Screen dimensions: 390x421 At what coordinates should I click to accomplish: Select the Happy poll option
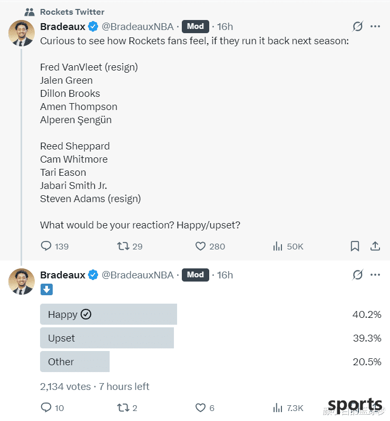[108, 314]
